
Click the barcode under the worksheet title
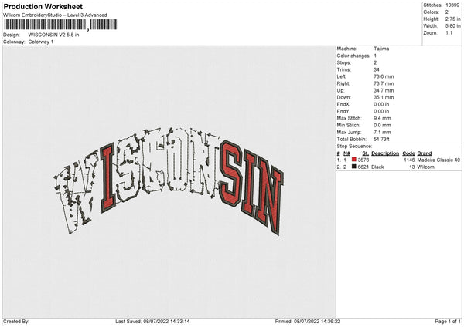pos(60,25)
